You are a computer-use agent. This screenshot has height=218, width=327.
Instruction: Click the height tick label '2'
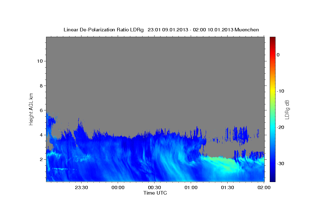point(41,159)
